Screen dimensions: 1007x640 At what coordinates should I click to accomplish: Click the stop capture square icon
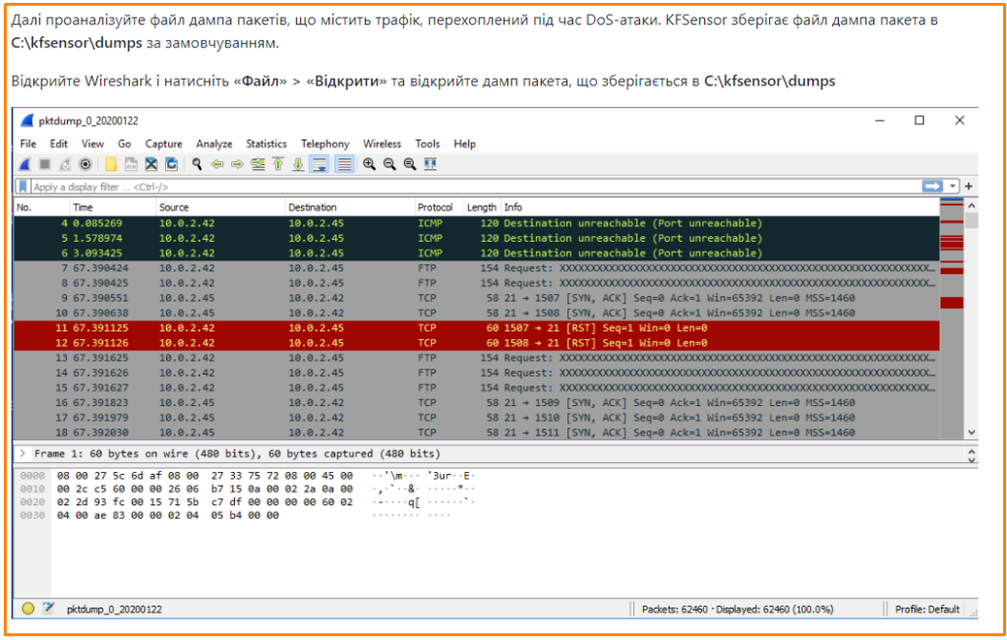point(45,164)
